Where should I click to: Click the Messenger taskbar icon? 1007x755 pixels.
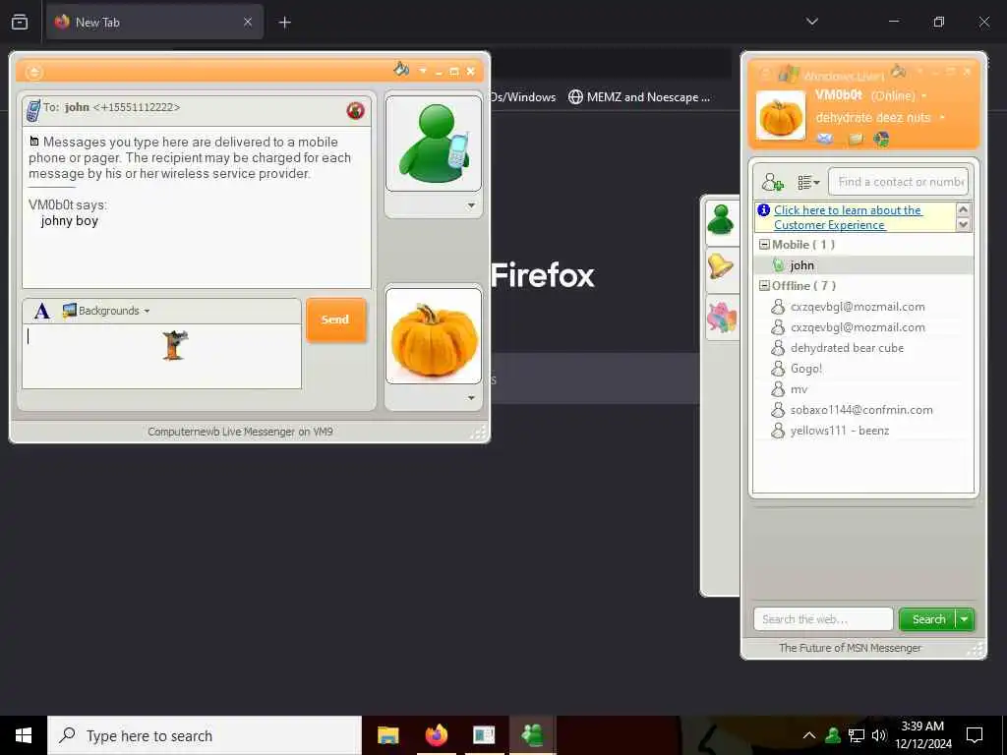pyautogui.click(x=532, y=735)
